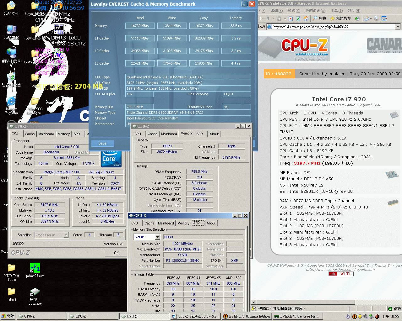The image size is (402, 321).
Task: Click the L3 Cache Latency value 4.4 ns
Action: coord(236,63)
